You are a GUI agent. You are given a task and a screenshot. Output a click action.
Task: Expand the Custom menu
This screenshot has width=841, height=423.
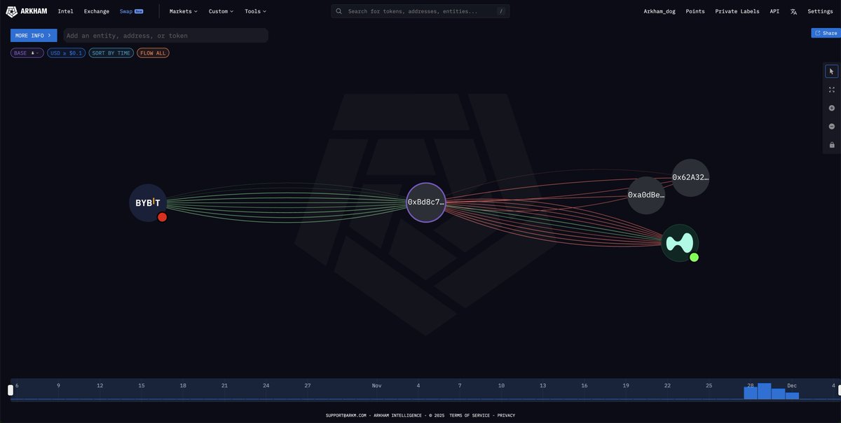click(x=221, y=11)
